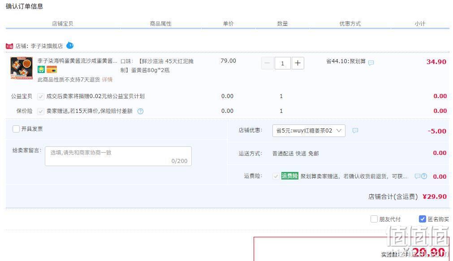The width and height of the screenshot is (453, 261).
Task: Open the 详情 link about return policy
Action: [x=107, y=80]
